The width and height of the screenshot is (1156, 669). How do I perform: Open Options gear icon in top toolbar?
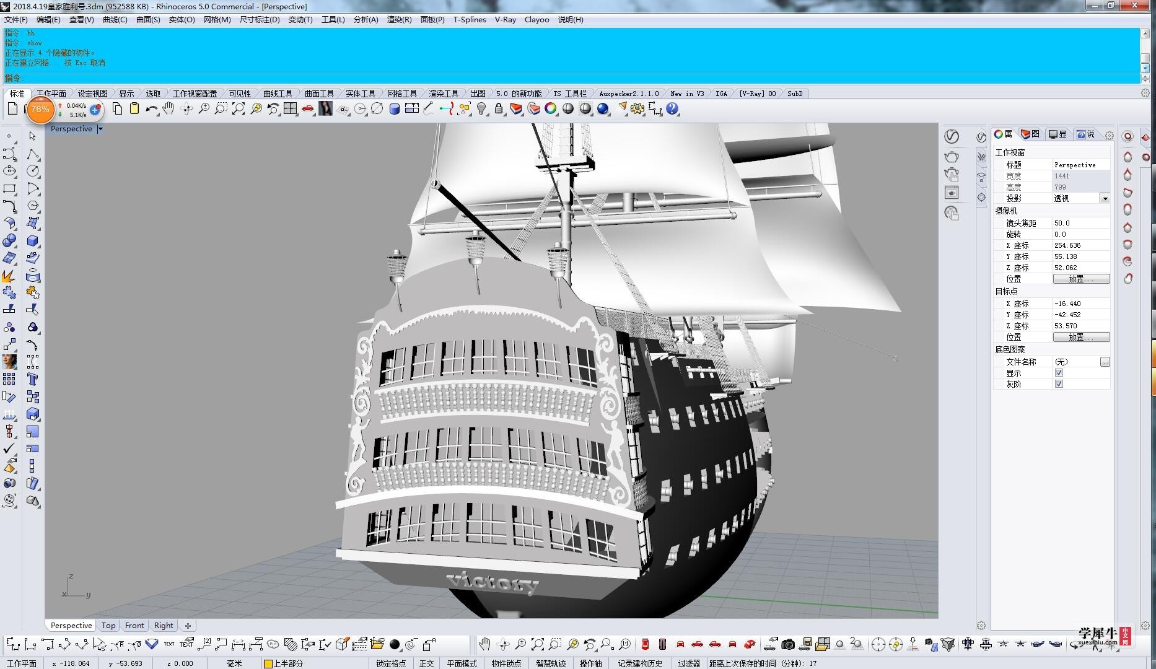point(637,109)
